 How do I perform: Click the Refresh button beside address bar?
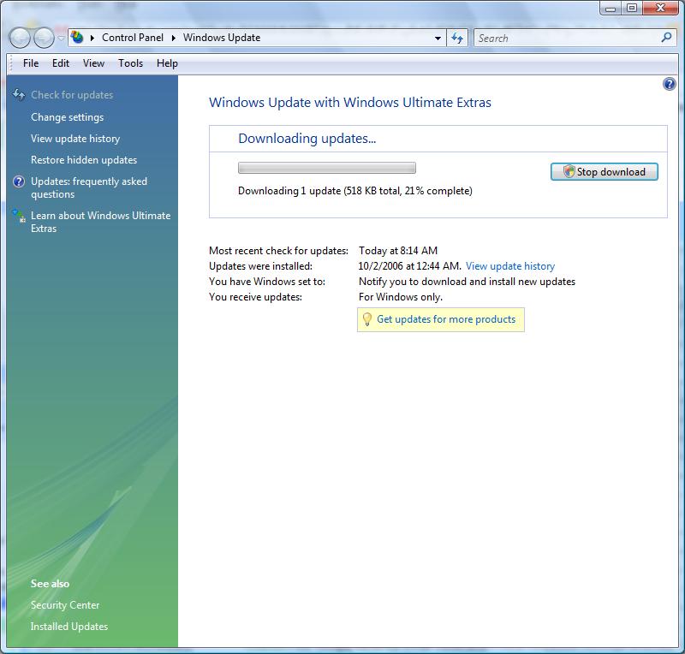(x=457, y=38)
